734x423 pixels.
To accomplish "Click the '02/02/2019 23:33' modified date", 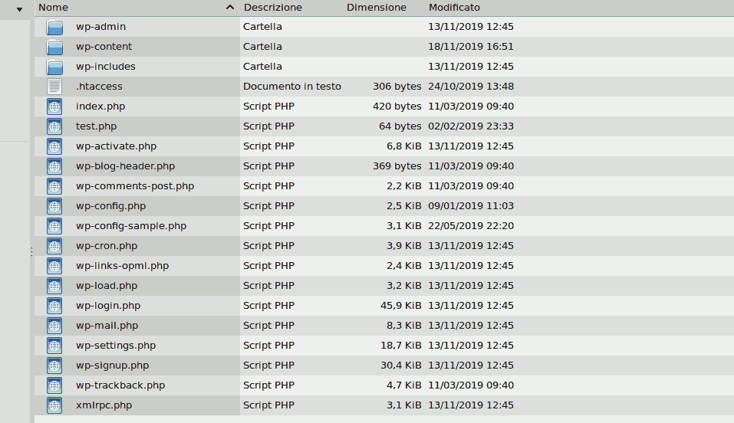I will [x=471, y=126].
